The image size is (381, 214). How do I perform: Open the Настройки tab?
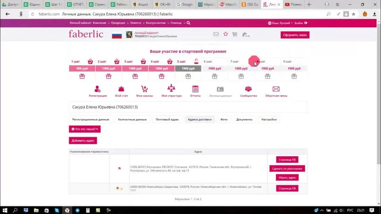[x=269, y=119]
